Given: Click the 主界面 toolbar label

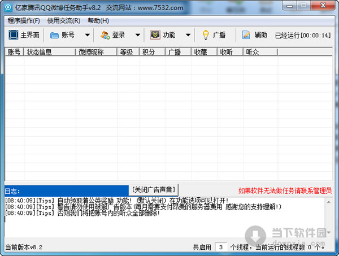Looking at the screenshot, I should tap(30, 35).
